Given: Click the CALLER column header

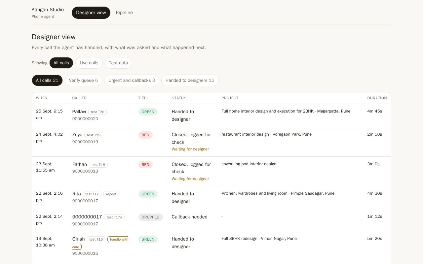Looking at the screenshot, I should [79, 98].
